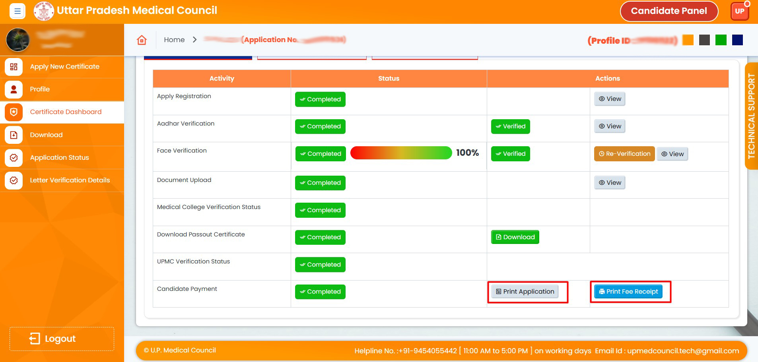Select Certificate Dashboard in sidebar

click(62, 112)
